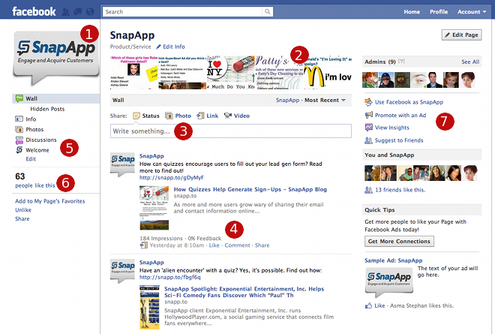Click the Promote with an Ad megaphone icon
The image size is (495, 334).
(x=368, y=115)
